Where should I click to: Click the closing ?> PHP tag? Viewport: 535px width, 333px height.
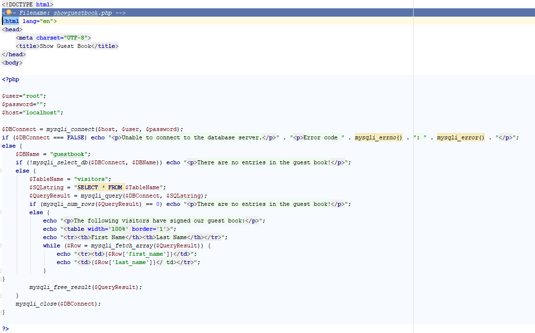pyautogui.click(x=5, y=328)
